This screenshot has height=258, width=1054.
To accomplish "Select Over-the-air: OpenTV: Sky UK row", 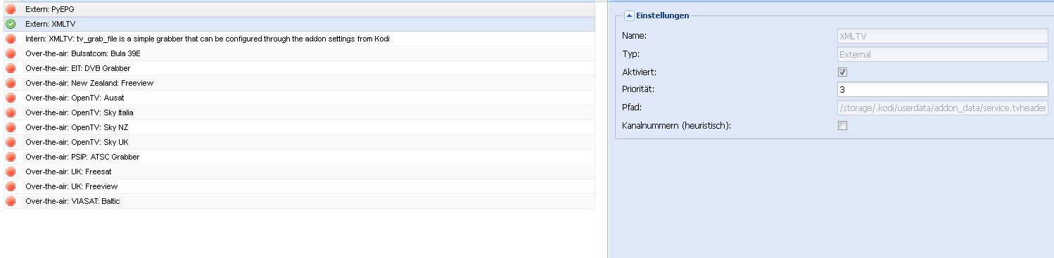I will [x=299, y=142].
